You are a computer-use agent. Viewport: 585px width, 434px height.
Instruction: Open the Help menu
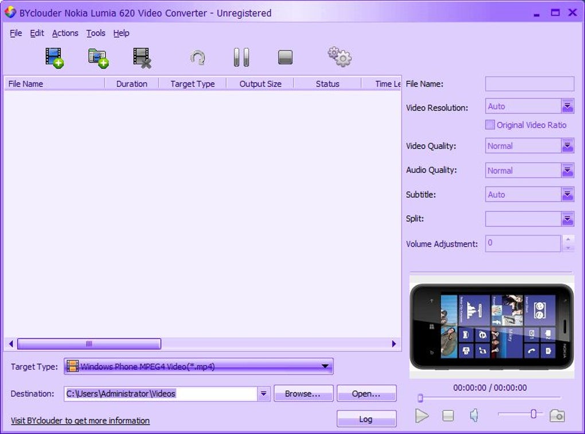coord(121,33)
